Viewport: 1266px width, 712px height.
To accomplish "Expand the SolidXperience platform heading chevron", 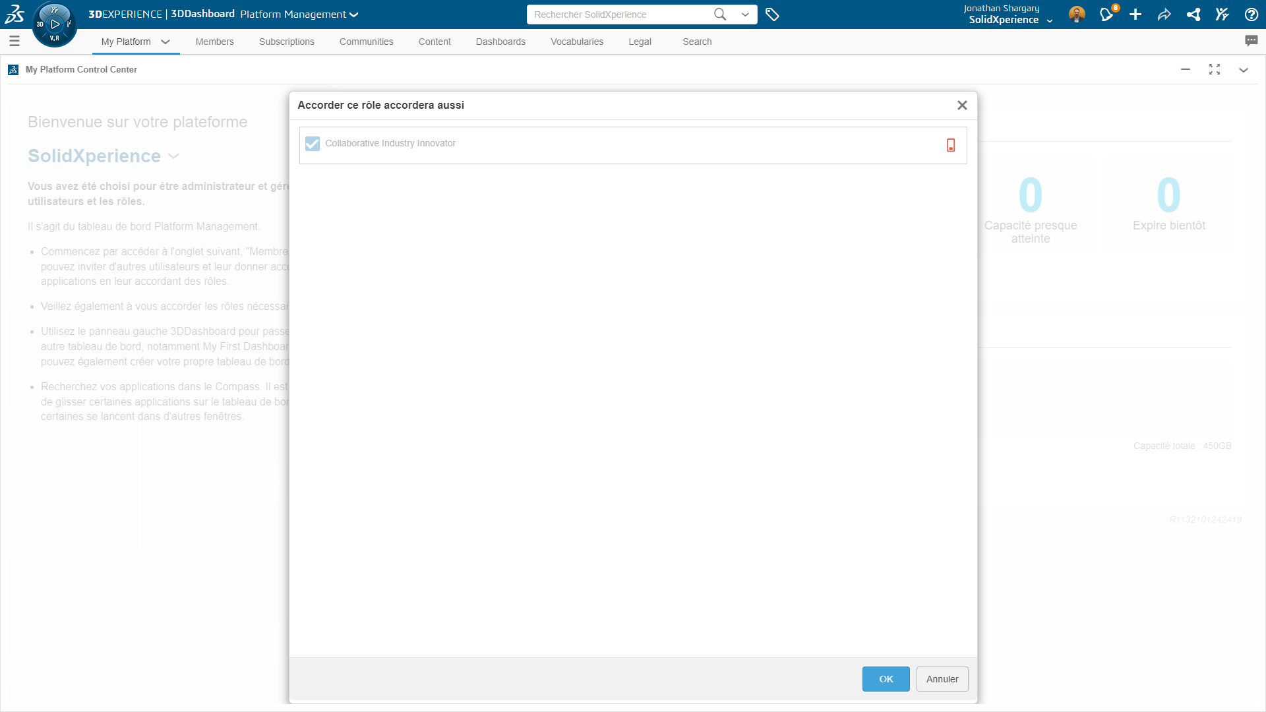I will pyautogui.click(x=173, y=156).
